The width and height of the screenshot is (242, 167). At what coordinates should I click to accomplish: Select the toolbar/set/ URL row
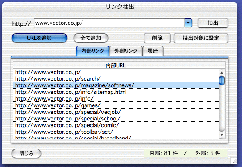116,132
